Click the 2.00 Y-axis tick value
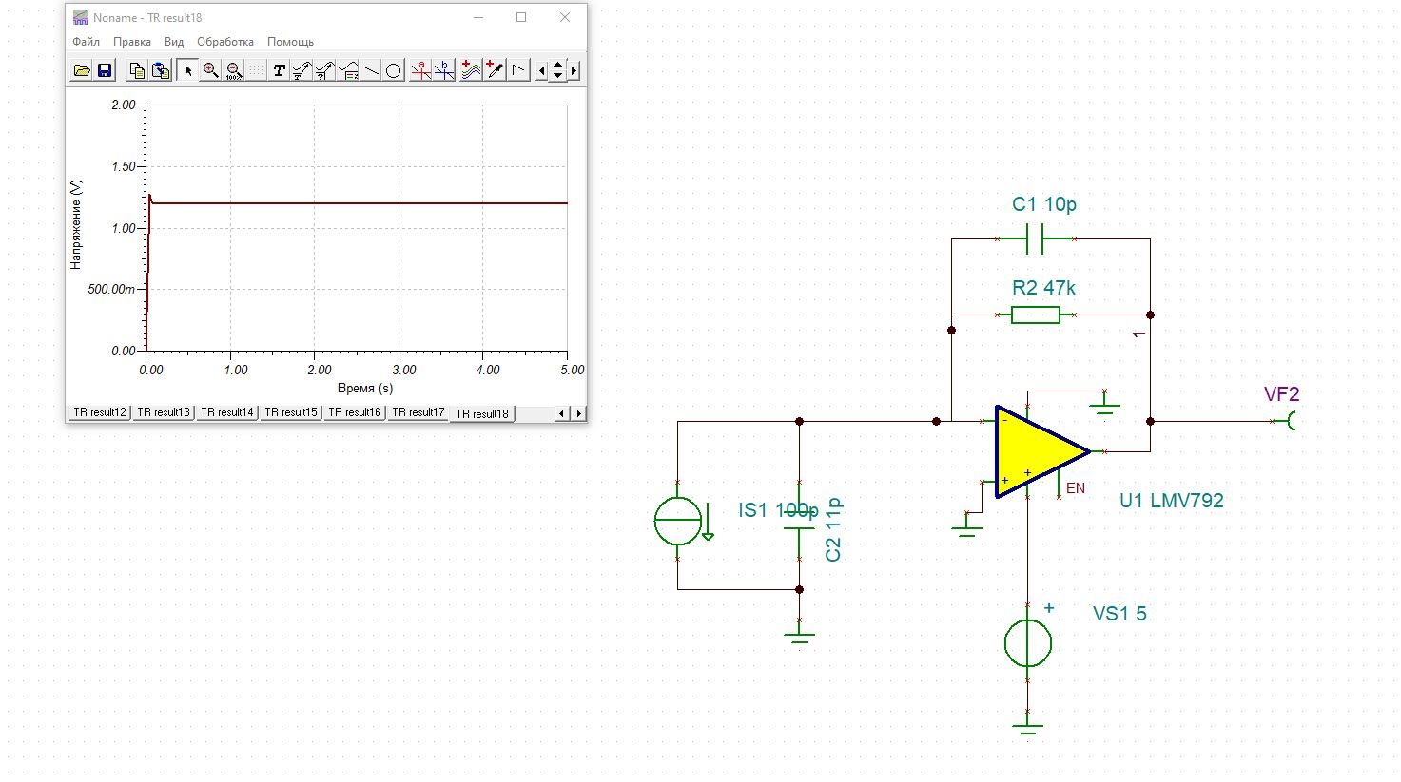1401x782 pixels. [x=124, y=105]
